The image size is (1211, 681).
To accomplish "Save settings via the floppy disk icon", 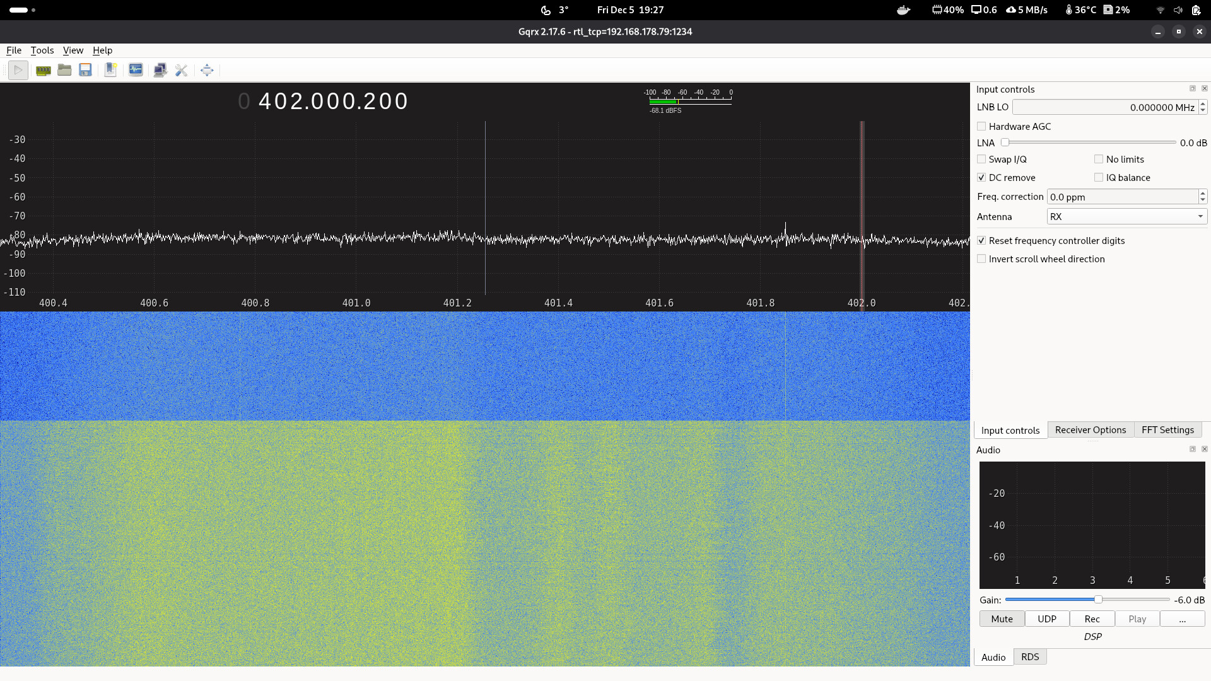I will 85,70.
